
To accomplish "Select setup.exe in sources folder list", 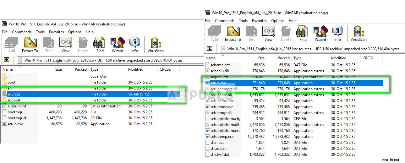I will (293, 83).
